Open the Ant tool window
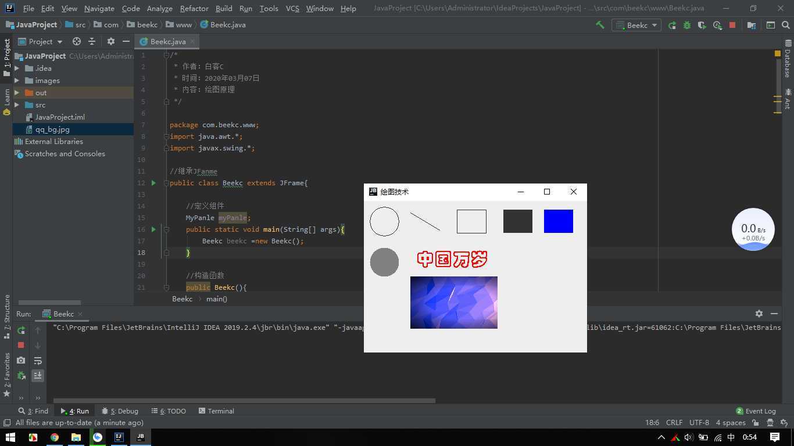This screenshot has width=794, height=446. [x=788, y=99]
